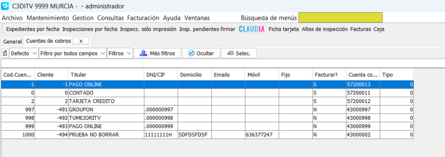This screenshot has height=157, width=445.
Task: Open the Ventanas menu
Action: pos(197,18)
